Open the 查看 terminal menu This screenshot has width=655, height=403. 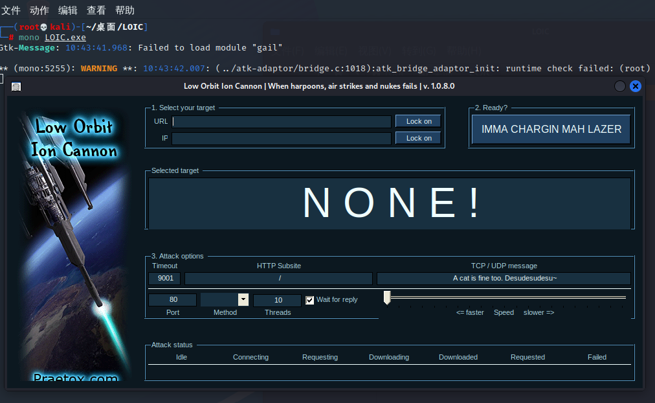click(x=96, y=10)
